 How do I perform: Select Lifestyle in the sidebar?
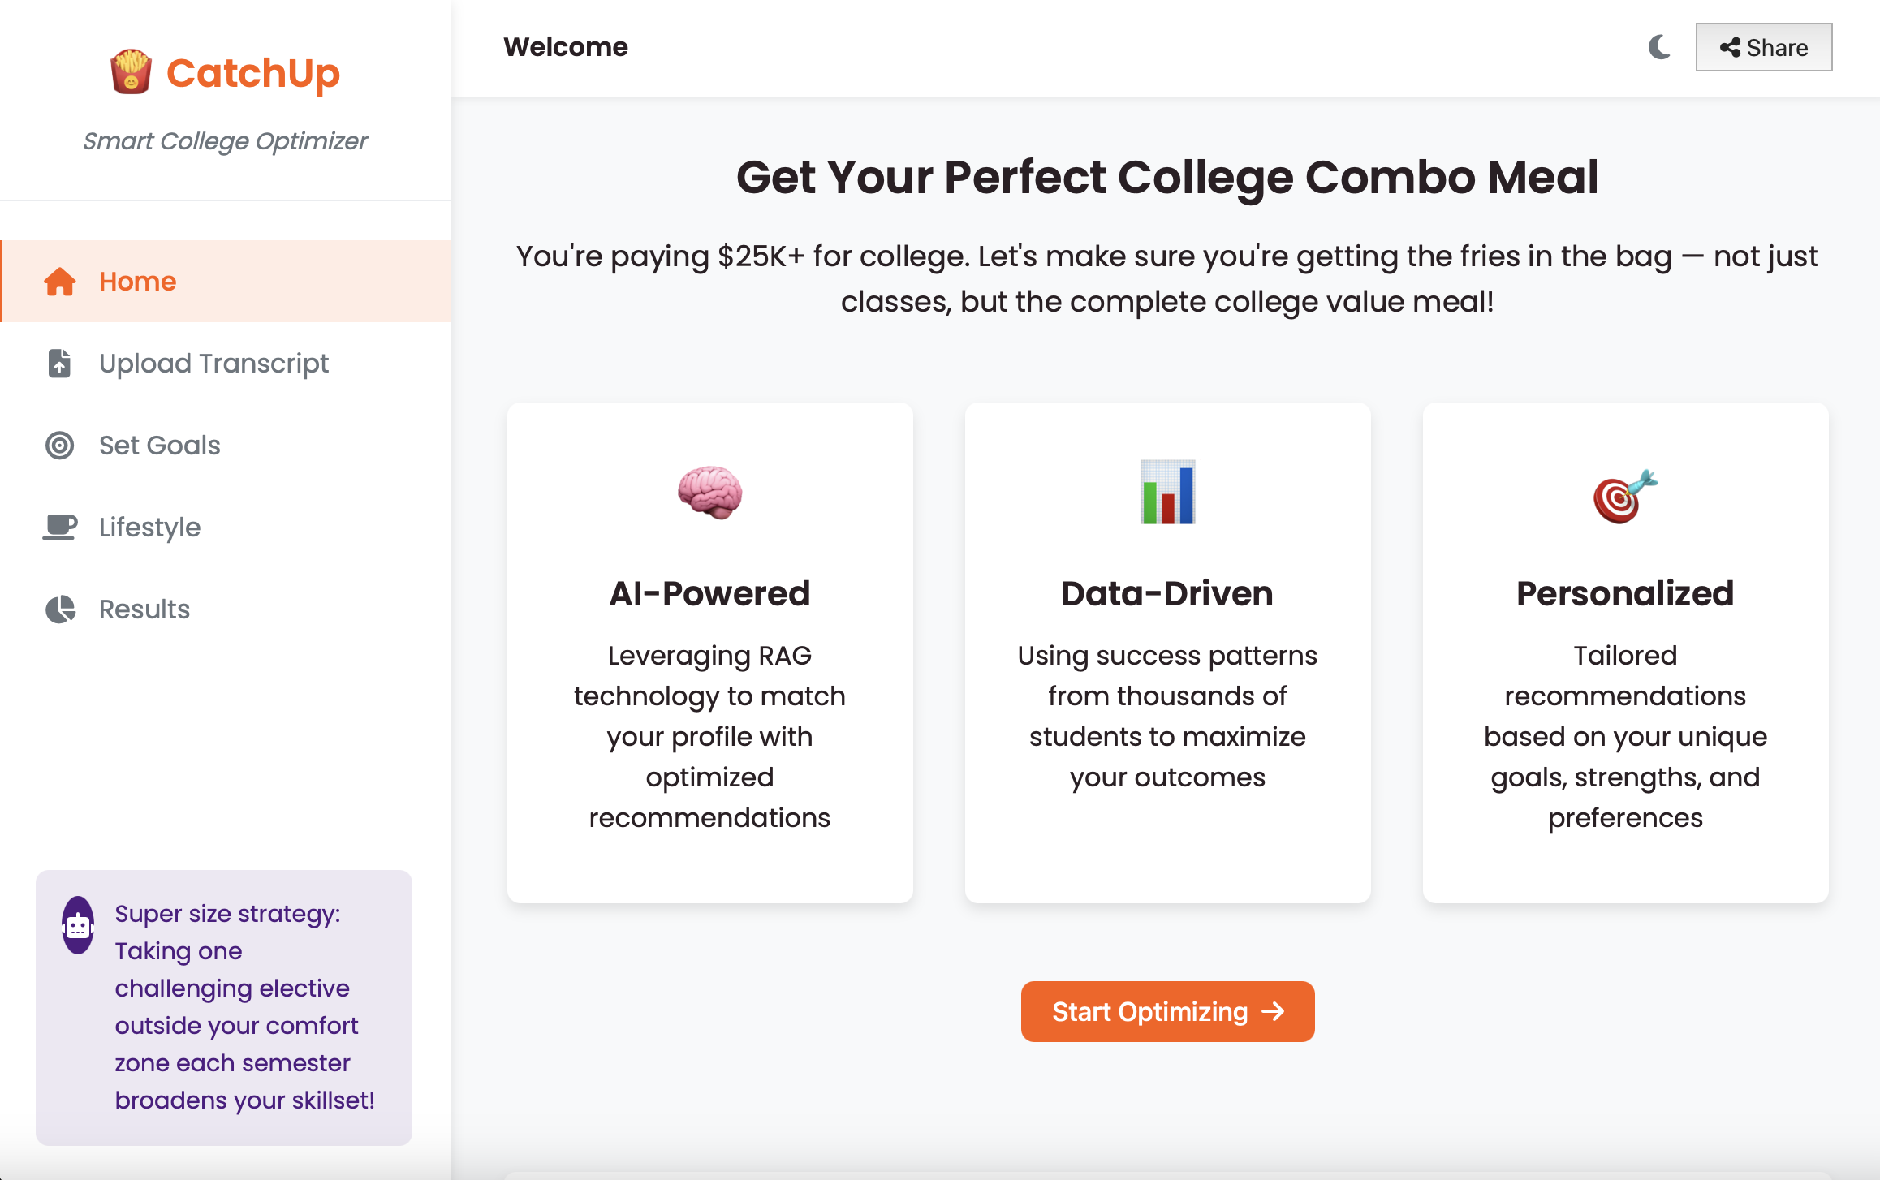point(149,528)
